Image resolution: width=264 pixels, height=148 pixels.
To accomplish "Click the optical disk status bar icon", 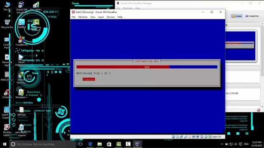I will pos(177,137).
